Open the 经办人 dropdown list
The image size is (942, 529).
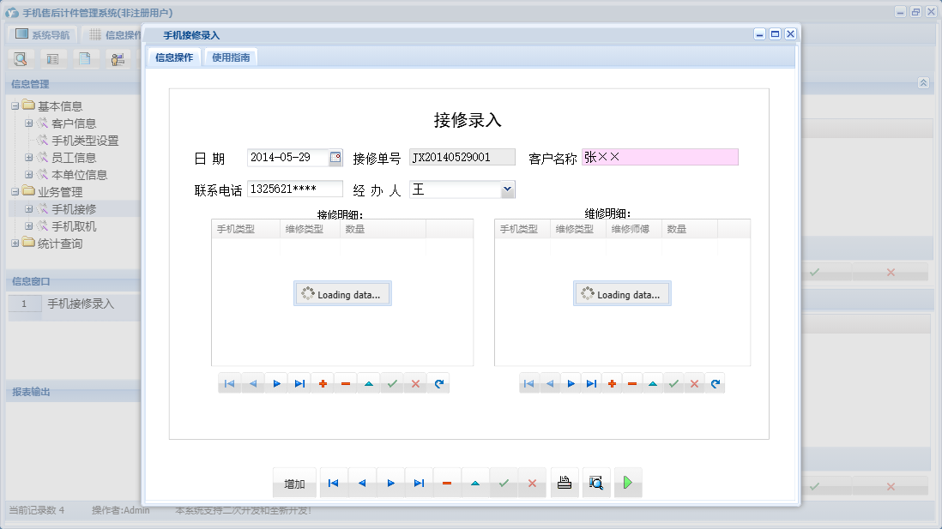[507, 189]
